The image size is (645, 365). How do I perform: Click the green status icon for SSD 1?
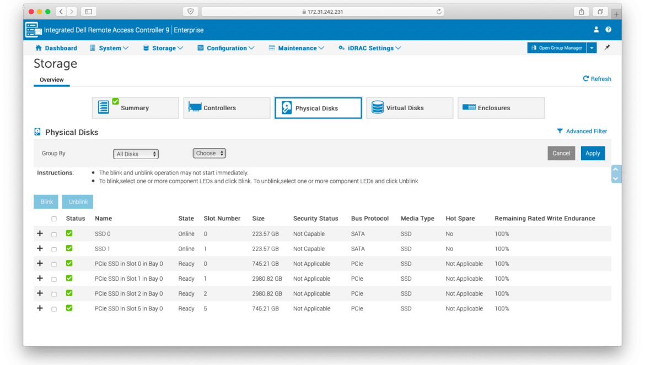point(69,248)
